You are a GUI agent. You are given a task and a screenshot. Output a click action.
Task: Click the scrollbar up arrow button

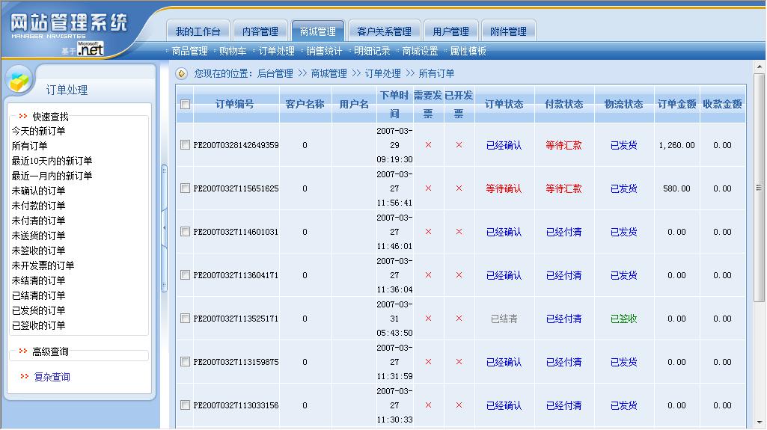tap(759, 79)
